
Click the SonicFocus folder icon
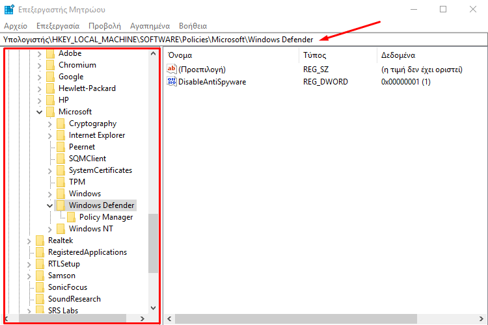pos(40,287)
